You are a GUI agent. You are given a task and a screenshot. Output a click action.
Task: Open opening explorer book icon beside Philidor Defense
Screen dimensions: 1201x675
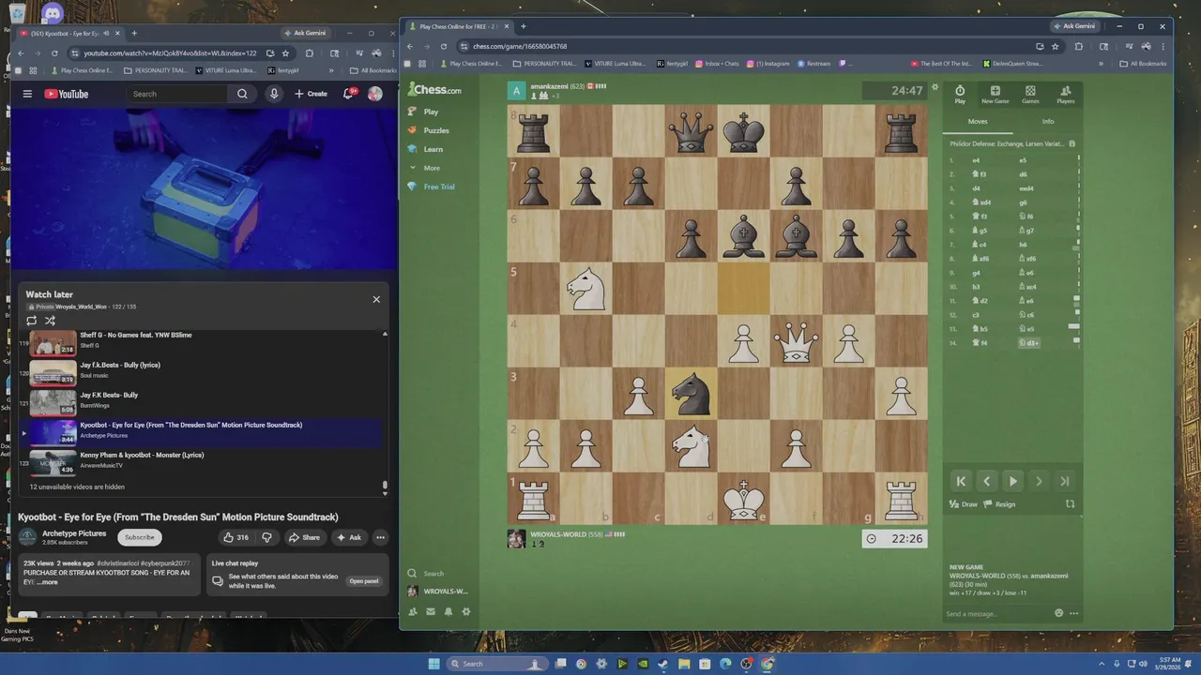1072,144
